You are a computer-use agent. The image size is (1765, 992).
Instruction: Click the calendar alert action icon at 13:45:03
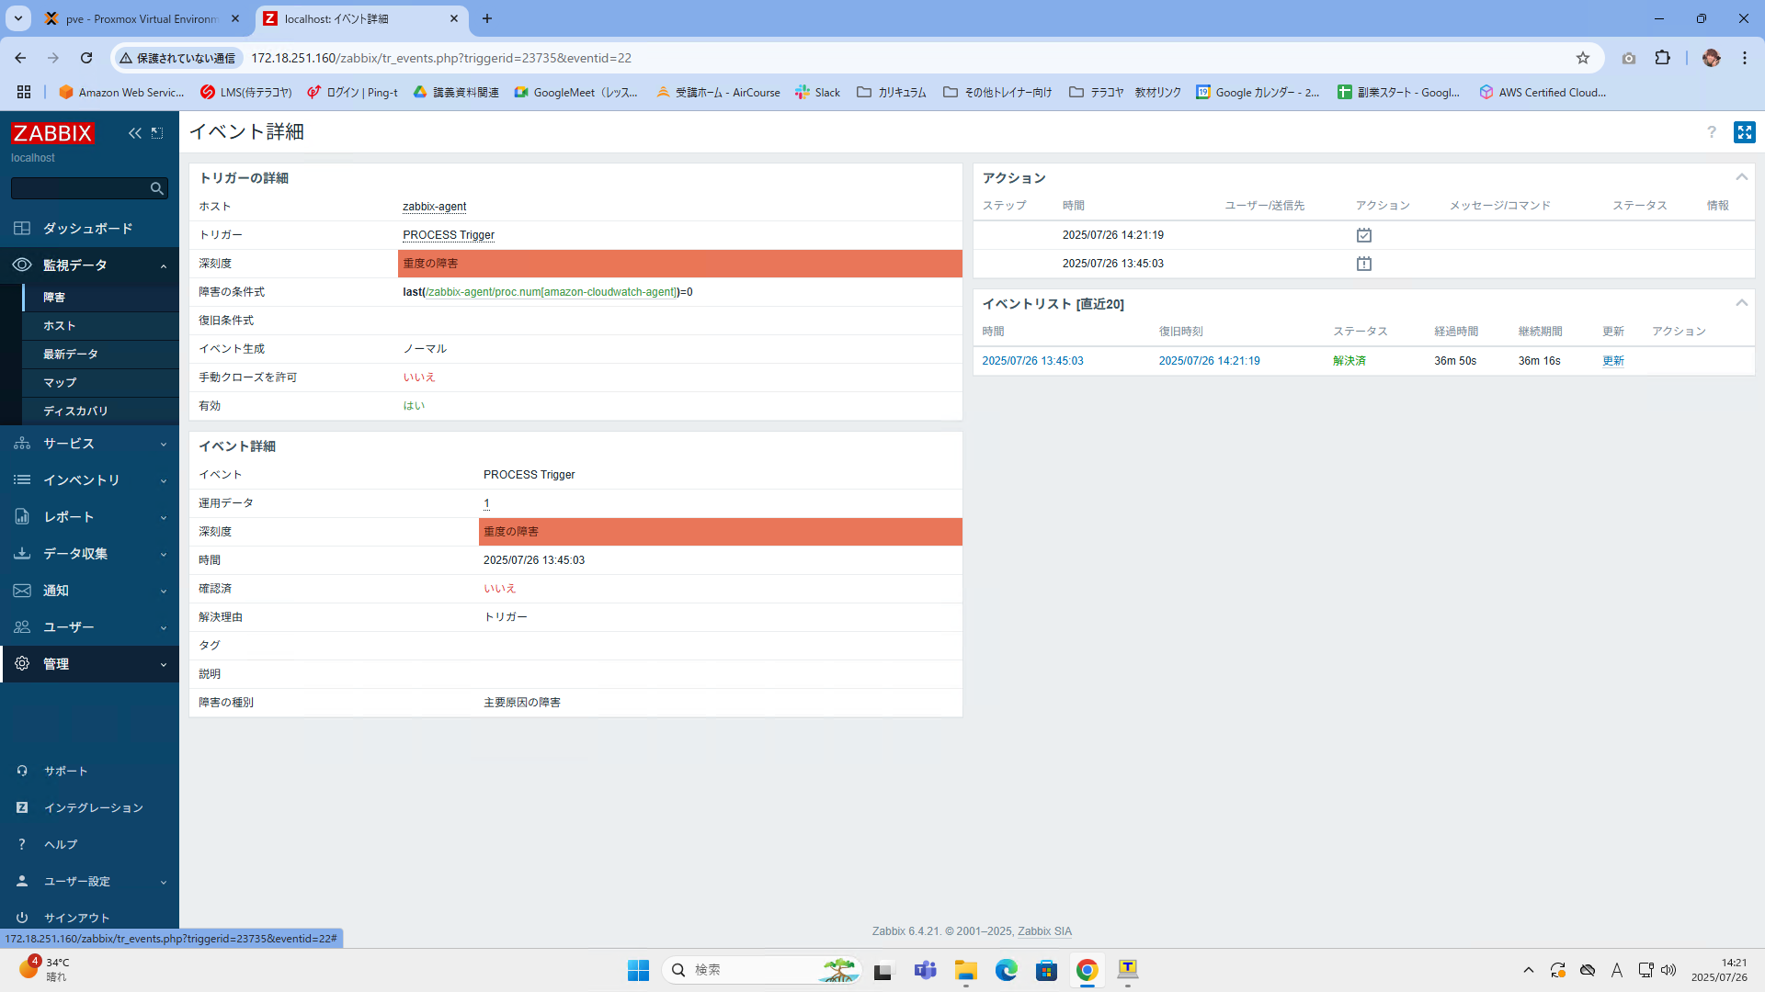point(1363,264)
